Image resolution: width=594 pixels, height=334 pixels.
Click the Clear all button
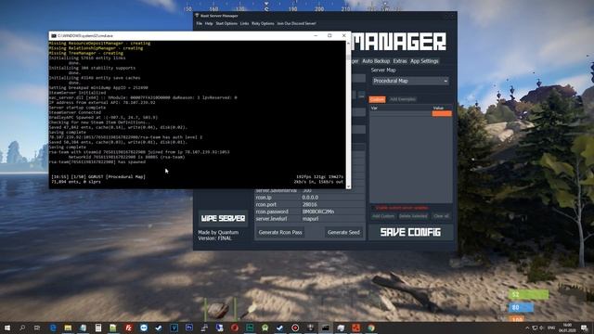click(x=441, y=216)
